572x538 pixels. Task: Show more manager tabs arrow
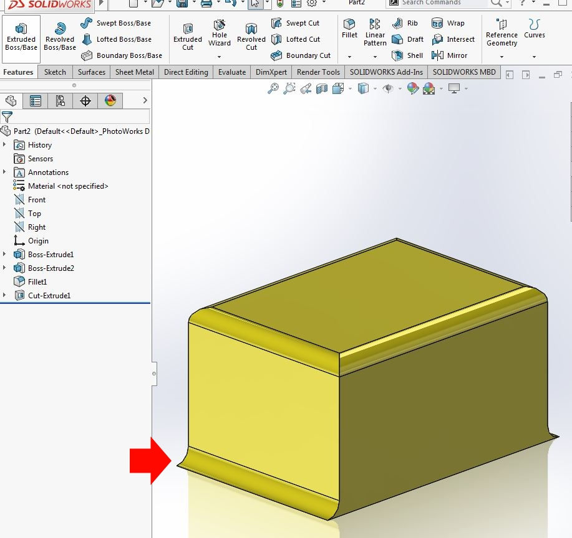[x=145, y=100]
